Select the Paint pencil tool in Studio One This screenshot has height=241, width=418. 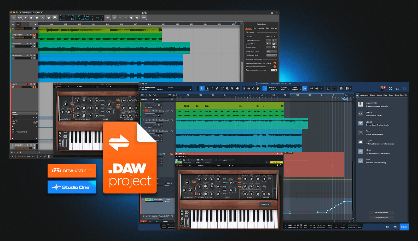212,88
